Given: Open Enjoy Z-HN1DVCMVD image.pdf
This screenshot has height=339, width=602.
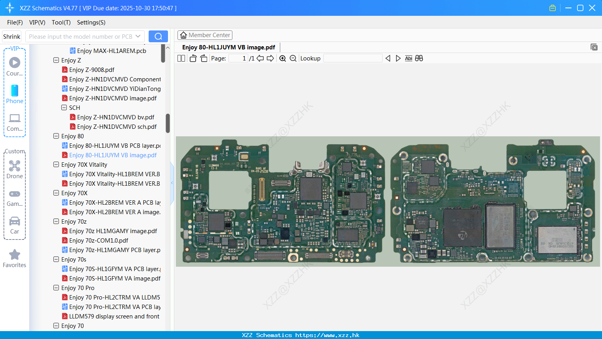Looking at the screenshot, I should point(109,98).
